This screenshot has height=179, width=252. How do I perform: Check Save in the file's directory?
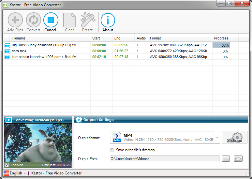pyautogui.click(x=112, y=150)
